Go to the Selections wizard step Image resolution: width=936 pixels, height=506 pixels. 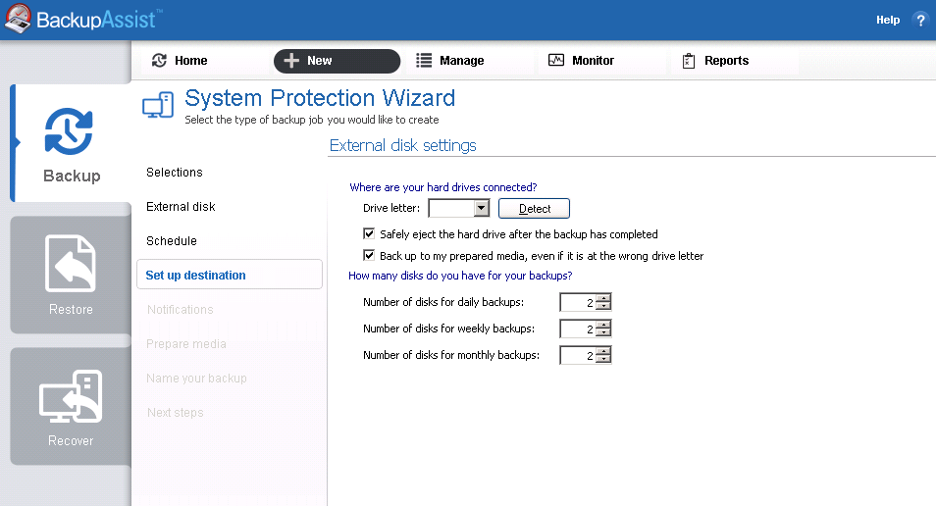tap(175, 173)
